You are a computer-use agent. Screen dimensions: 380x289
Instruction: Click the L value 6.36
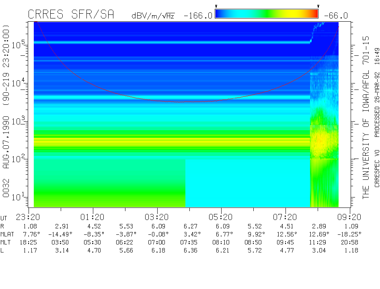[189, 251]
